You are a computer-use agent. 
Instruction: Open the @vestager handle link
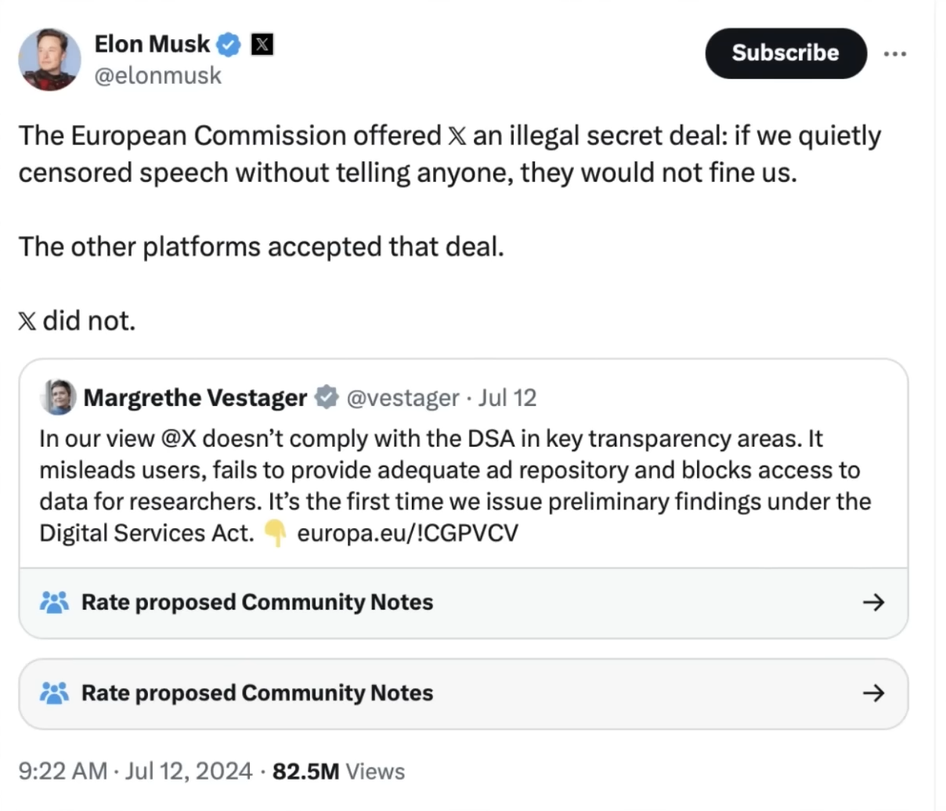pyautogui.click(x=403, y=398)
